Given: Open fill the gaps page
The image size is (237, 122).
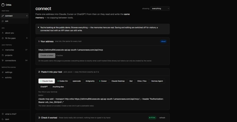Looking at the screenshot, I should click(x=14, y=38).
